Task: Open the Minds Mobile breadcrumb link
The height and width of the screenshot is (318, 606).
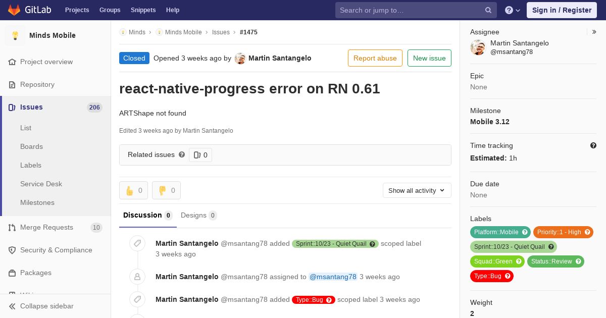Action: point(183,32)
